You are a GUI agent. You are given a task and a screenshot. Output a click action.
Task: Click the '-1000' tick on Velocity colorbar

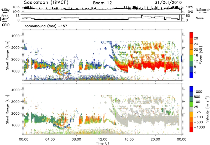point(199,127)
